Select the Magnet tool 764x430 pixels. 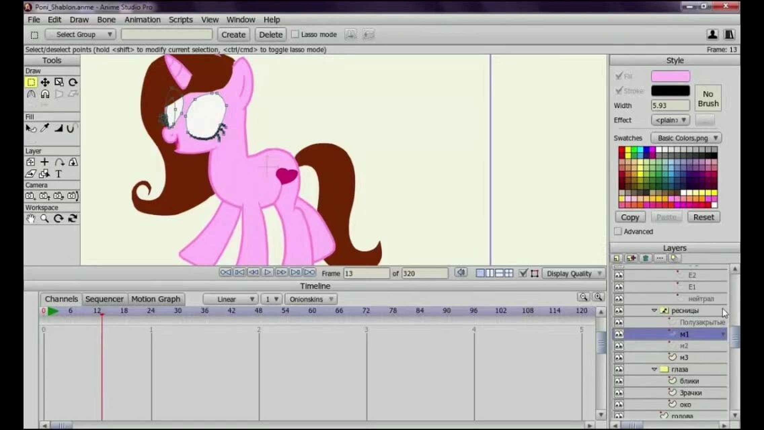(45, 94)
